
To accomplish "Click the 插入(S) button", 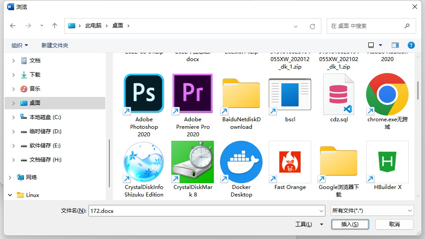I will pyautogui.click(x=350, y=224).
